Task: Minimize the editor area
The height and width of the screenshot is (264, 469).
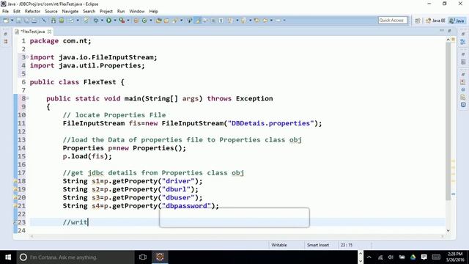Action: click(442, 31)
